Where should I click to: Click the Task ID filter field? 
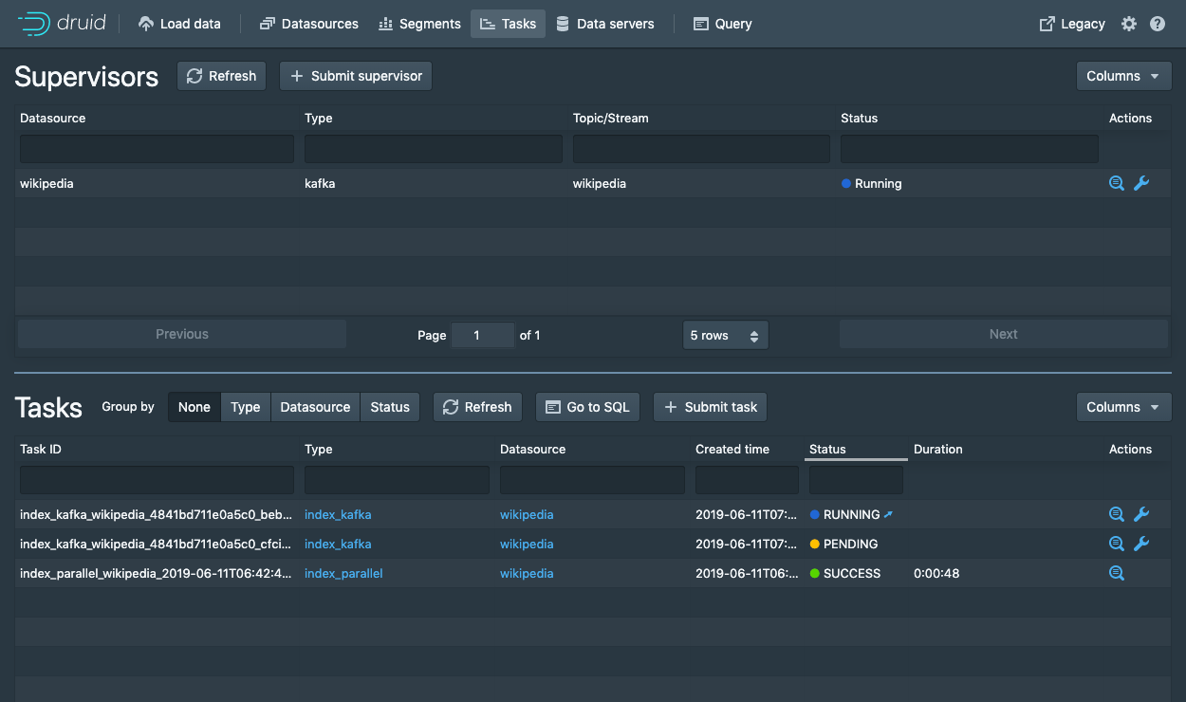point(157,480)
